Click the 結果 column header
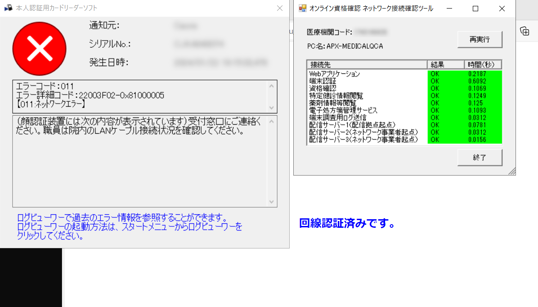 (x=444, y=64)
